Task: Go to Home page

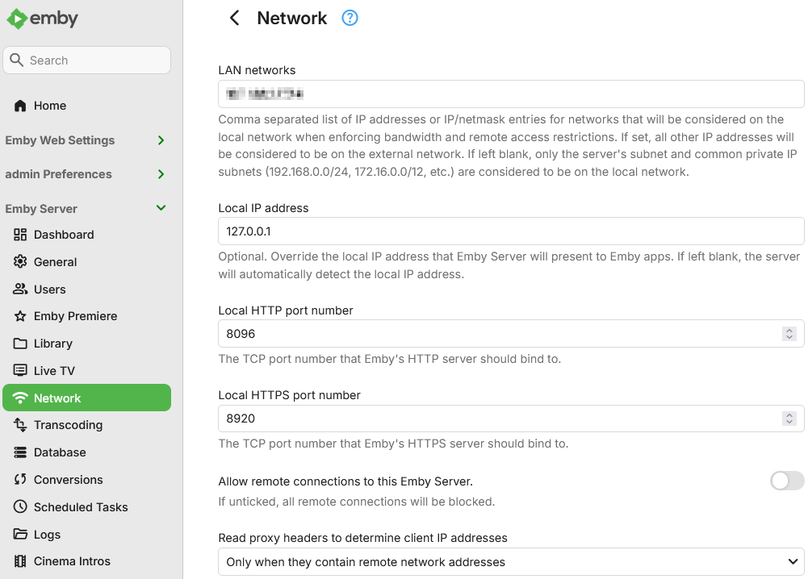Action: click(x=49, y=106)
